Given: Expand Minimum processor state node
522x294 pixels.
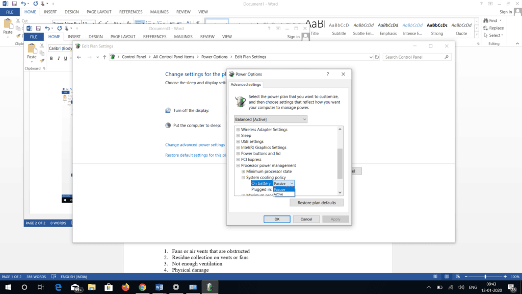Looking at the screenshot, I should click(x=243, y=171).
